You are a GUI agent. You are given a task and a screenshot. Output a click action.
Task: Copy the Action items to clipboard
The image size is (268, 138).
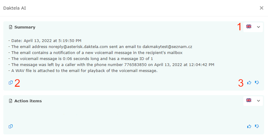tap(11, 126)
